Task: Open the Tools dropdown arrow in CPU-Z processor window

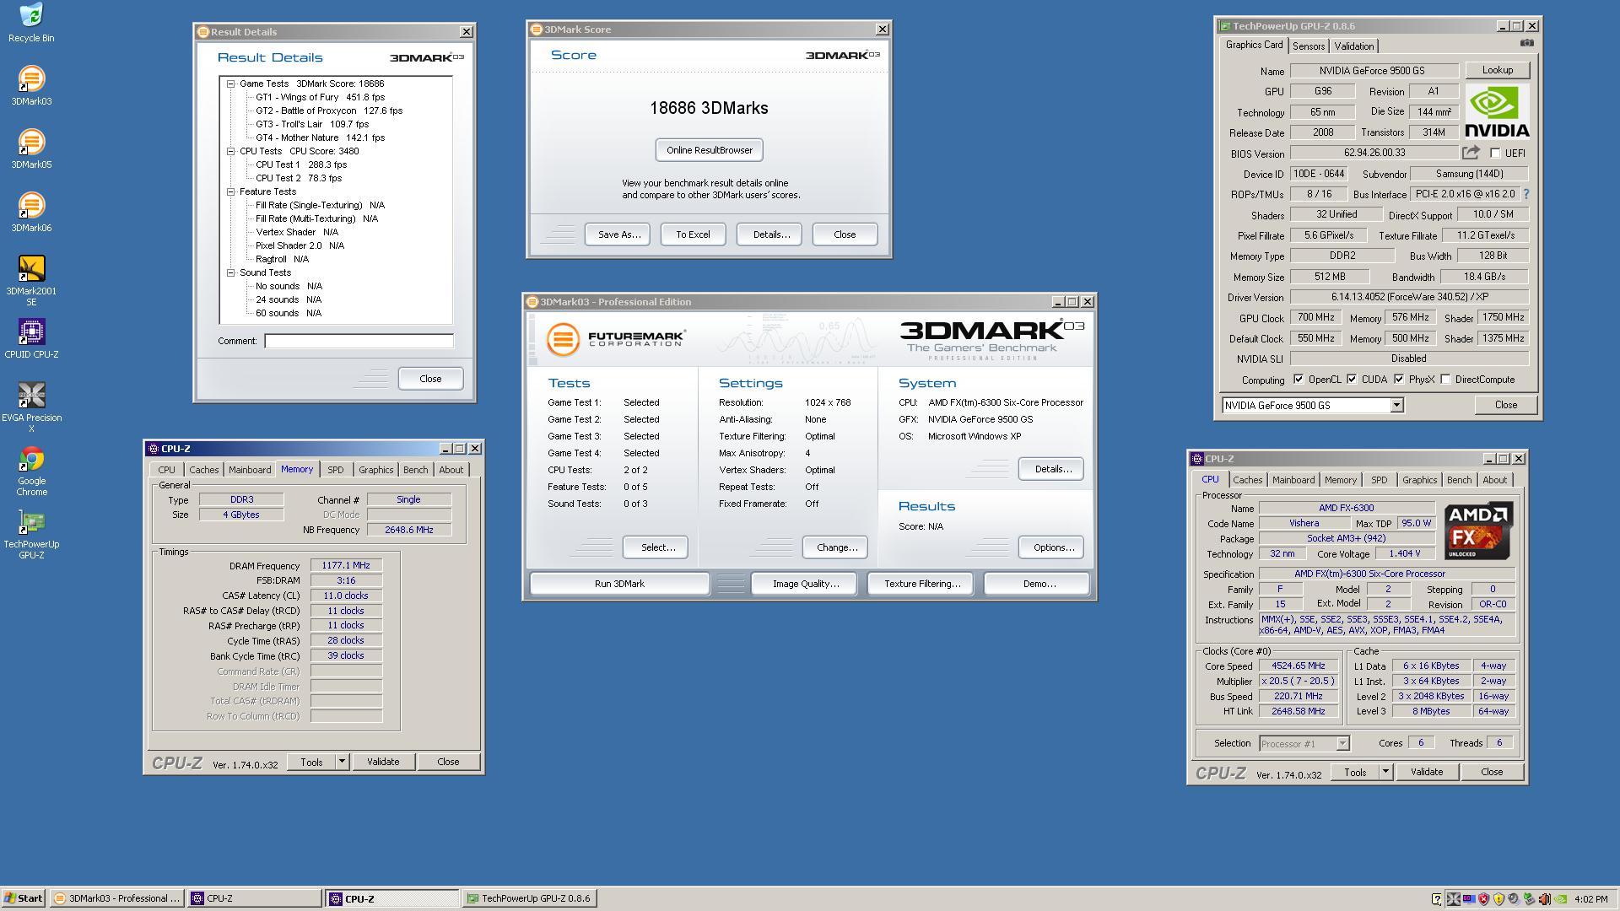Action: [1385, 772]
